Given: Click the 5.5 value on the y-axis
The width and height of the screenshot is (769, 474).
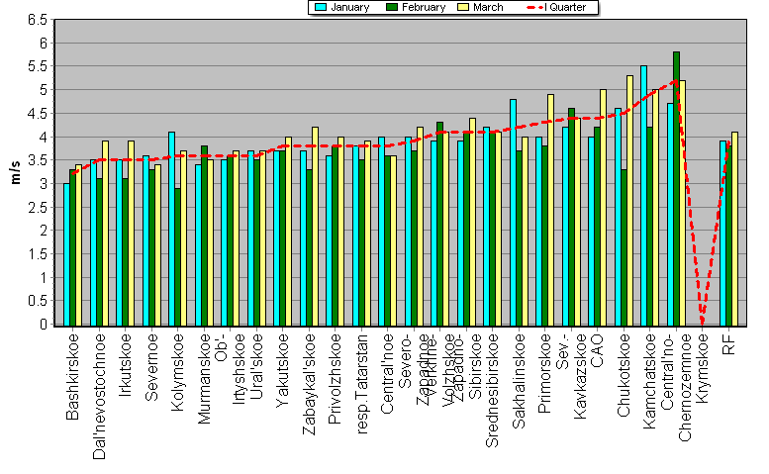Looking at the screenshot, I should pyautogui.click(x=38, y=66).
